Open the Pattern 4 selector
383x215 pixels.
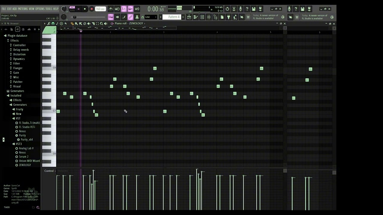point(171,17)
